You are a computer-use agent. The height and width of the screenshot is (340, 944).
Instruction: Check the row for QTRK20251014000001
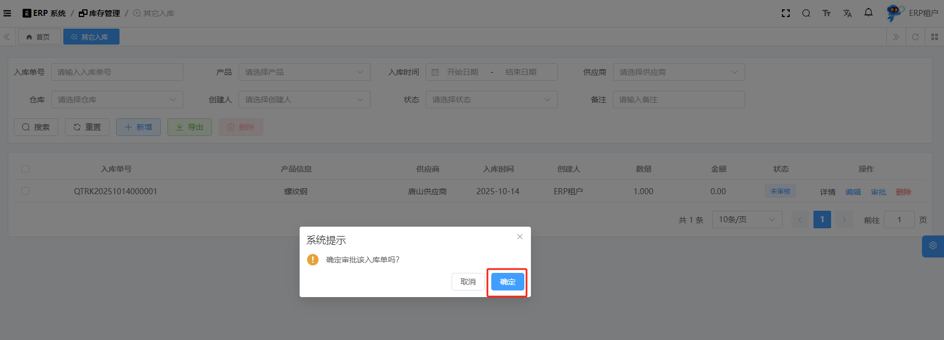[x=25, y=191]
